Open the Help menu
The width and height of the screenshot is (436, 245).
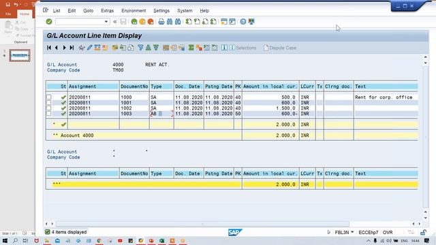[x=204, y=11]
